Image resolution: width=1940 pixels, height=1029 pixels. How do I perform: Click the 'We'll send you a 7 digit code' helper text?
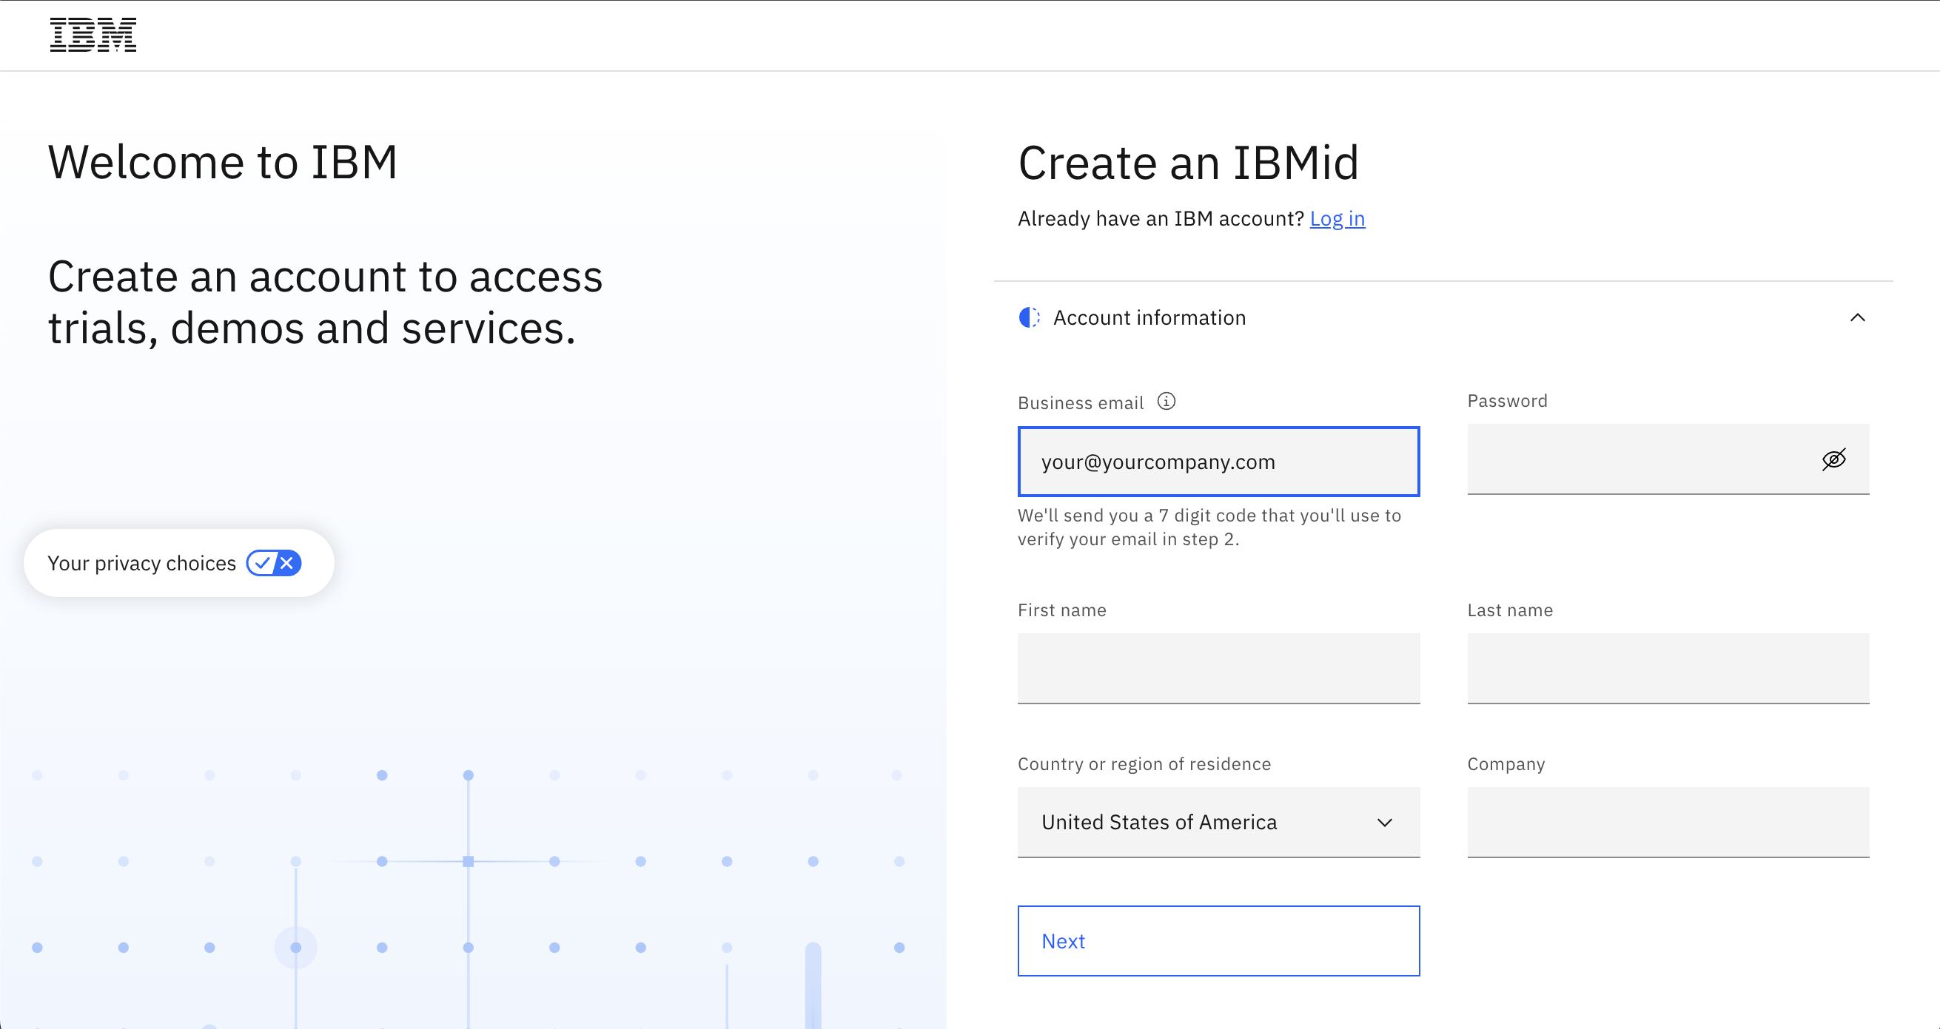tap(1209, 527)
